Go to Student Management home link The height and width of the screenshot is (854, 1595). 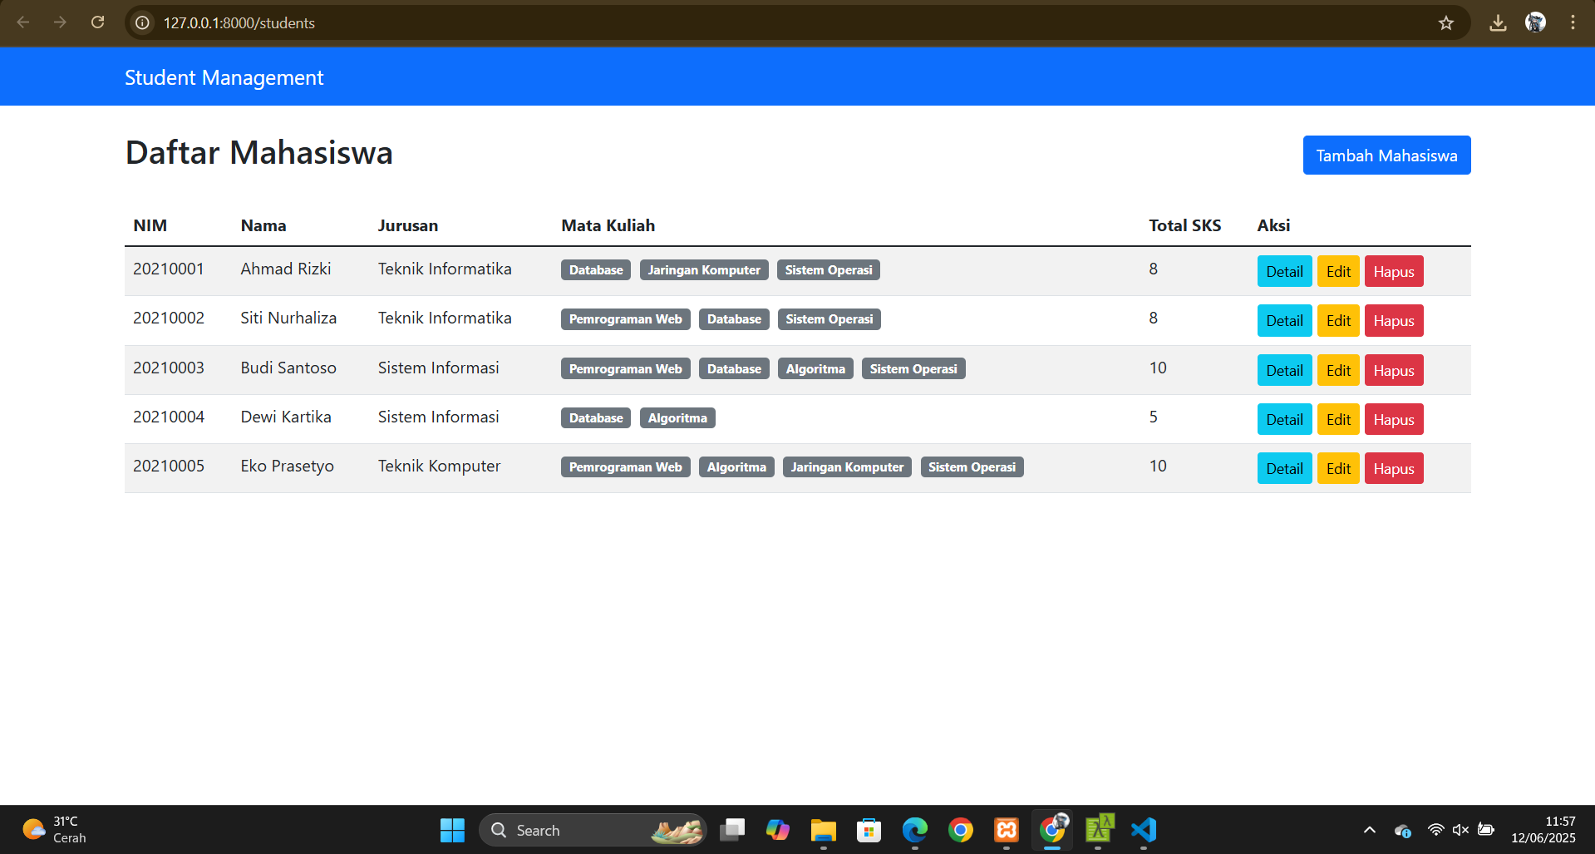tap(224, 77)
